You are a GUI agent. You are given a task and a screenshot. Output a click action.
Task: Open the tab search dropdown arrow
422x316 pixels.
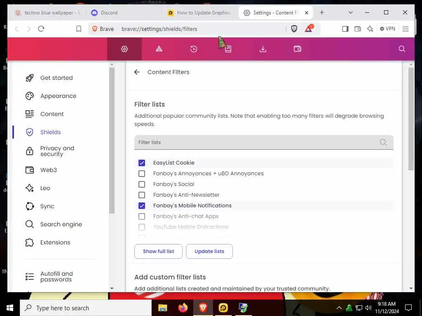tap(350, 12)
